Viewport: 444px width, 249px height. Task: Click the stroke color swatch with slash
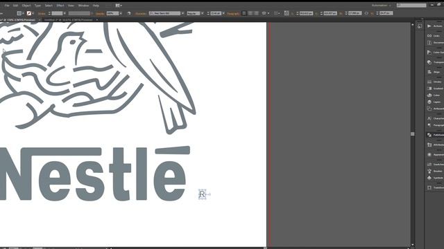tap(29, 13)
